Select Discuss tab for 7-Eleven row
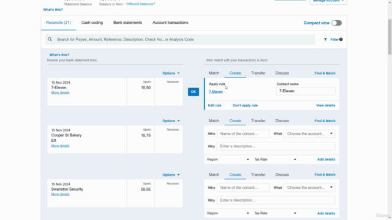Screen dimensions: 392x220 pyautogui.click(x=282, y=73)
